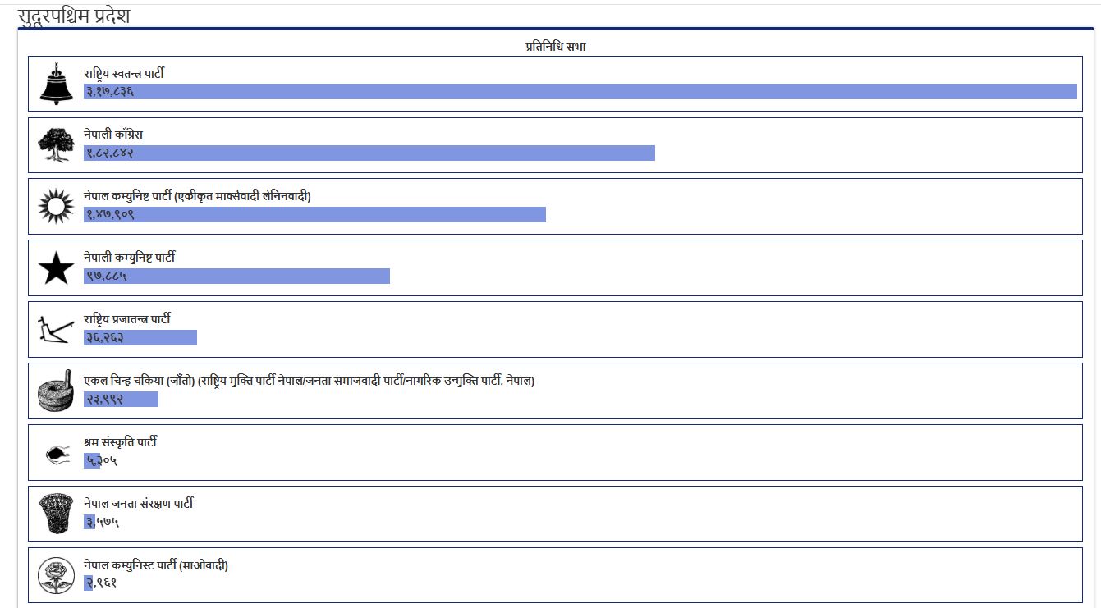Click the राष्ट्रिय प्रजातन्त्र पार्टी name
Image resolution: width=1101 pixels, height=608 pixels.
pos(126,319)
